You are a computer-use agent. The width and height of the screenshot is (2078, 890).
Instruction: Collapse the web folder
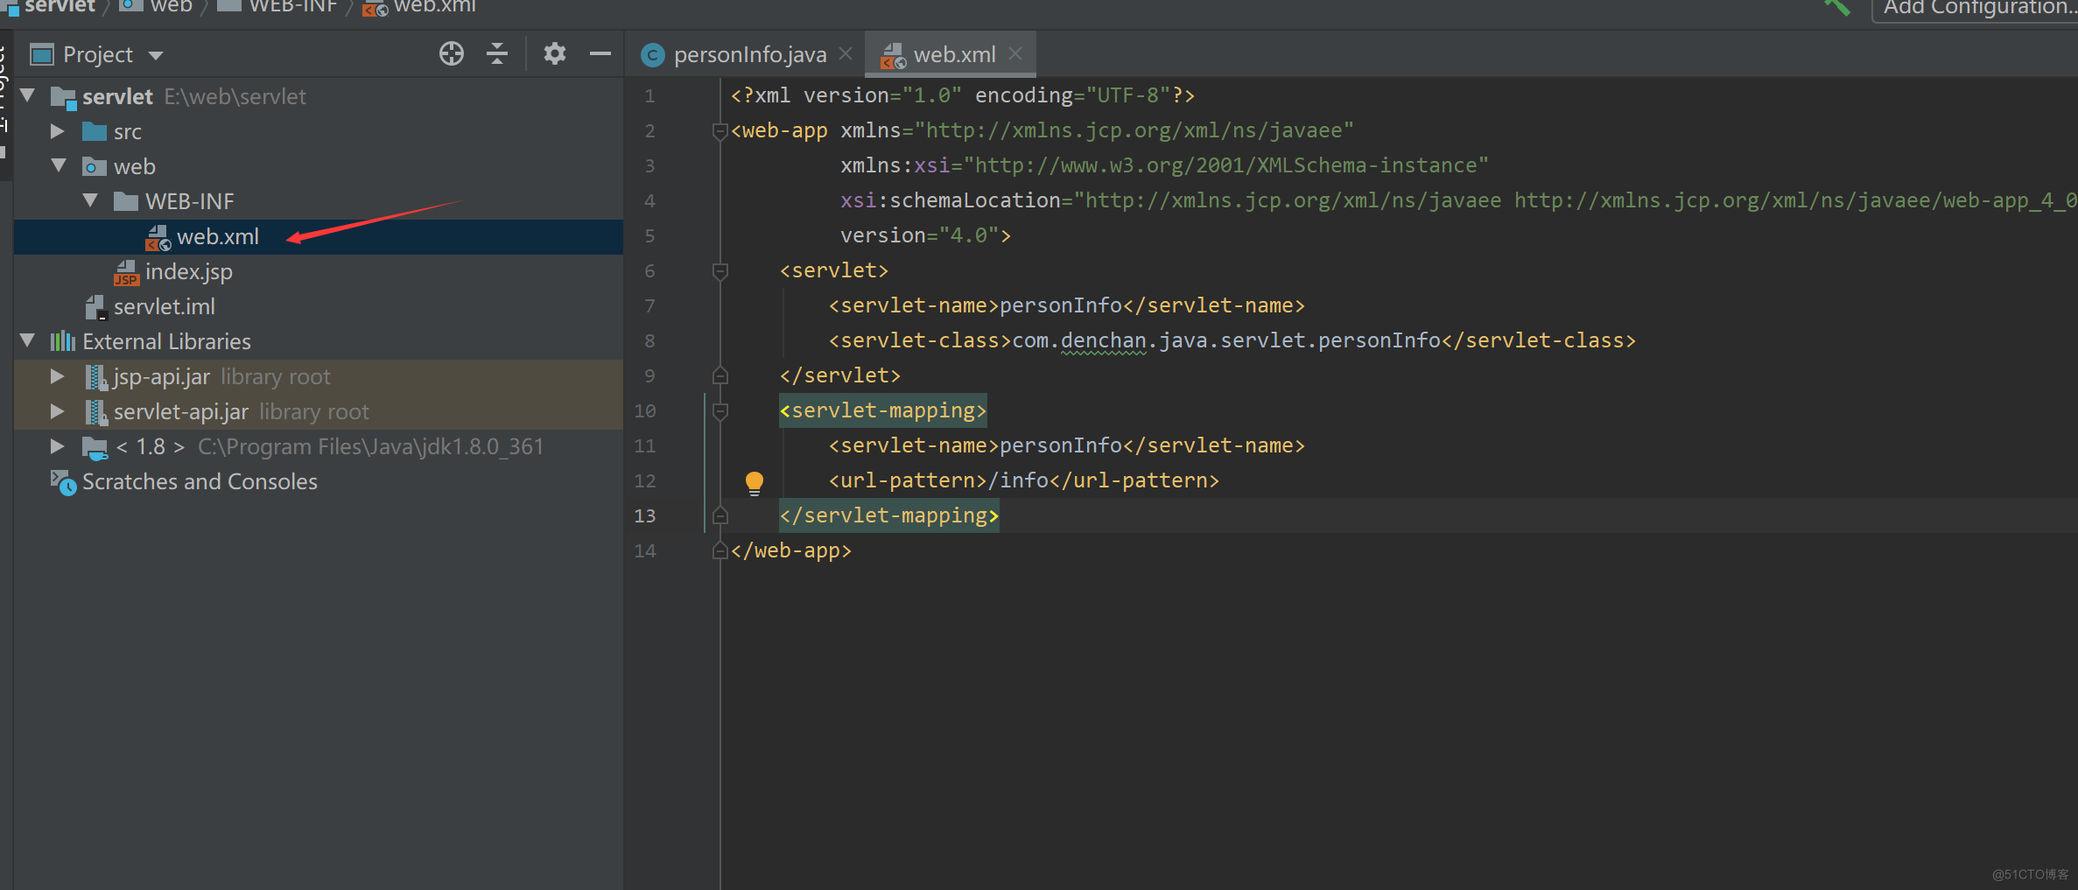[60, 165]
